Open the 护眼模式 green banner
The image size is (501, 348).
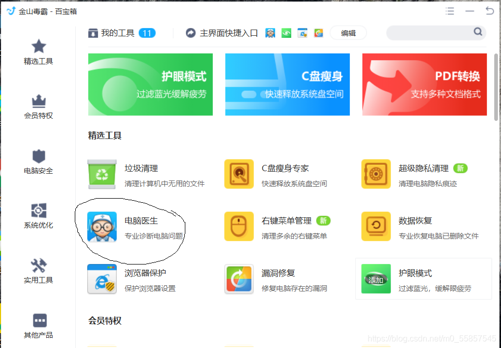(x=151, y=85)
